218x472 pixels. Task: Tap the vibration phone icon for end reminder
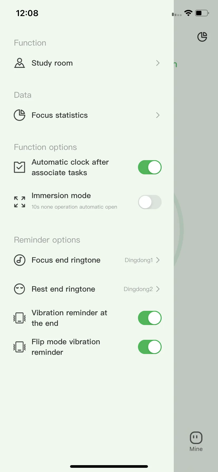coord(19,318)
